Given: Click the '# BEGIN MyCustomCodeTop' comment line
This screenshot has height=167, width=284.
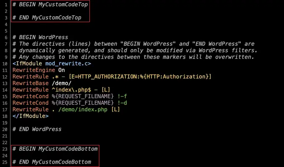Looking at the screenshot, I should pyautogui.click(x=50, y=5).
